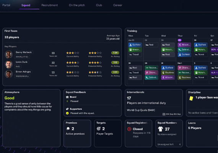
Task: Click Dunk's potential ability stars
Action: [95, 63]
